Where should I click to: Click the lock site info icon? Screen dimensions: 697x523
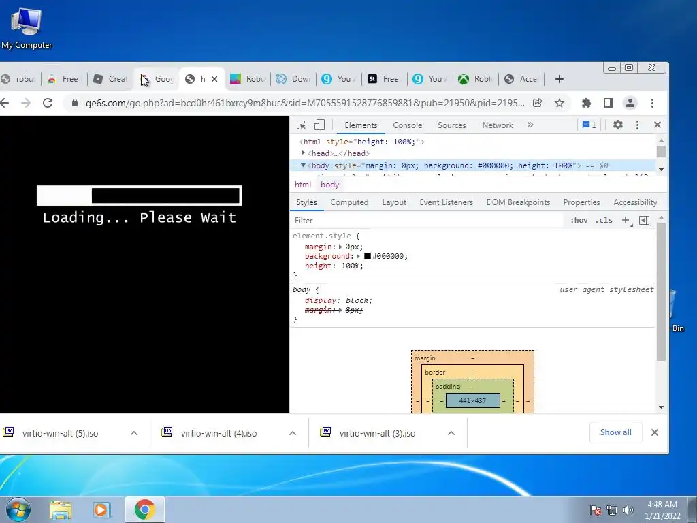[x=75, y=104]
